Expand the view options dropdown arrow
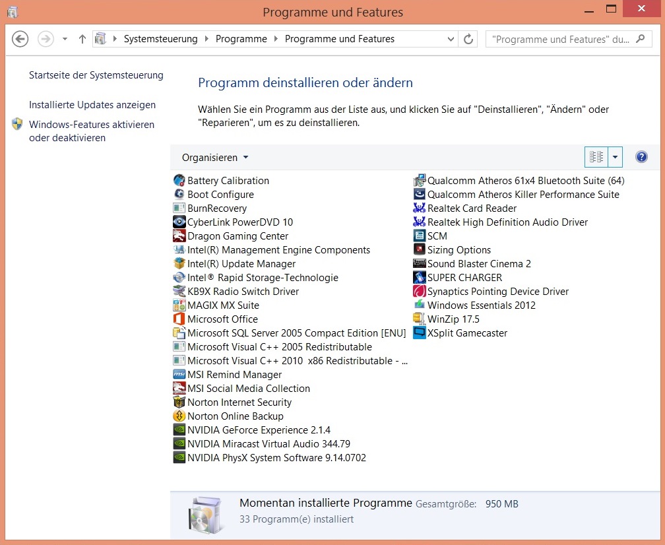Viewport: 665px width, 545px height. point(615,157)
